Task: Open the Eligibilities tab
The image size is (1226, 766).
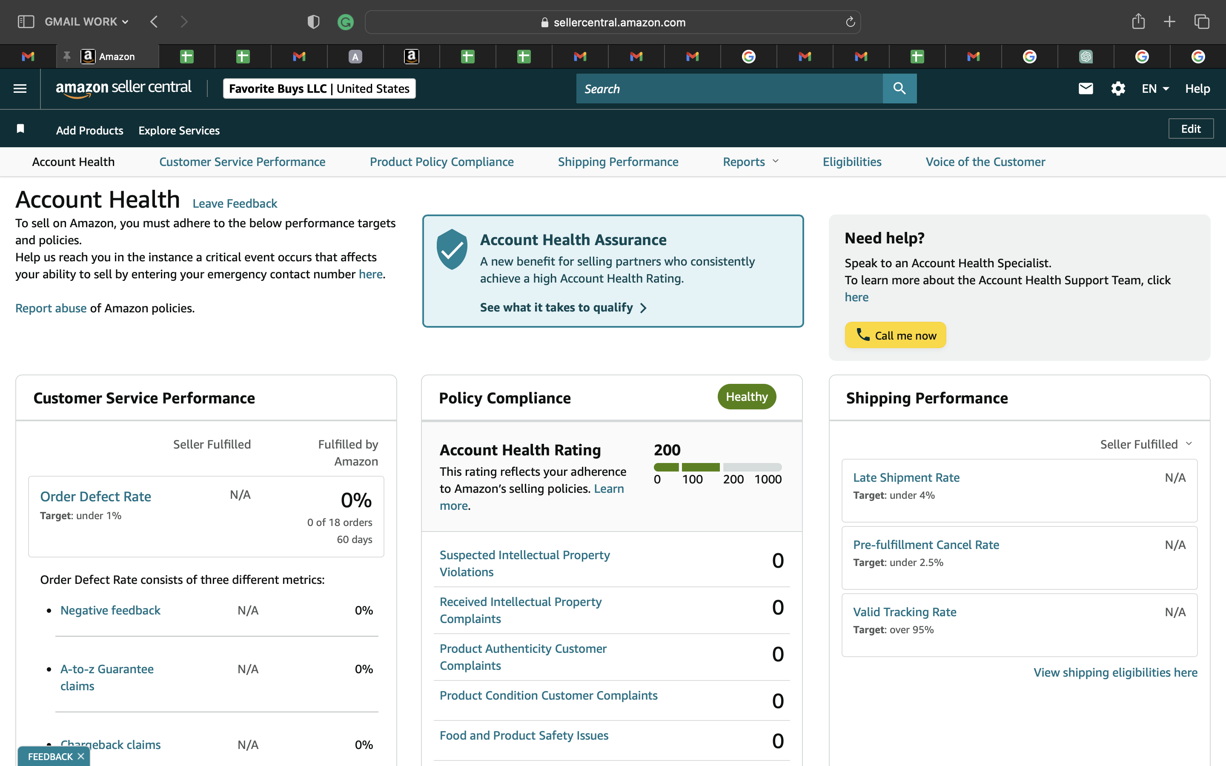Action: pos(852,162)
